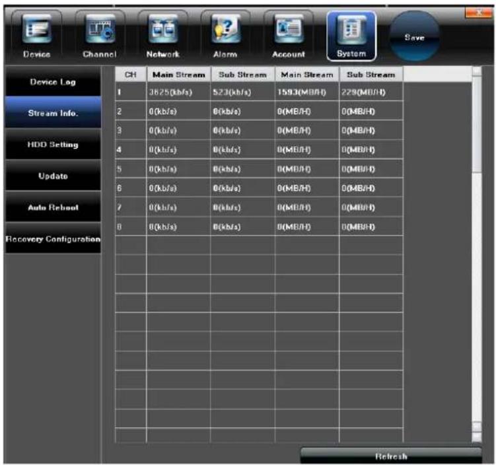Select the 1593(MB/H) cell
Screen dimensions: 496x465
307,92
